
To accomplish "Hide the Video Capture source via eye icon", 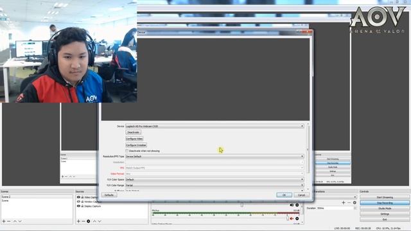I will pos(78,197).
